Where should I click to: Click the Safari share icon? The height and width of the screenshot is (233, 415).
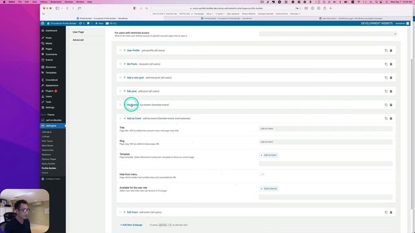point(325,8)
